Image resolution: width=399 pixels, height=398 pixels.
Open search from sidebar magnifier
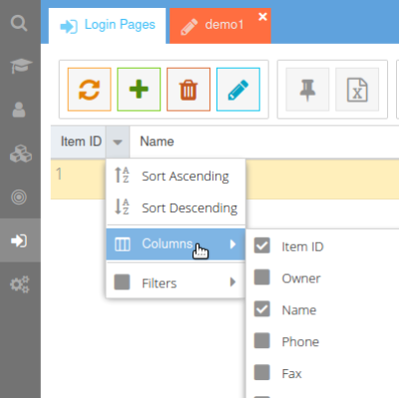19,24
